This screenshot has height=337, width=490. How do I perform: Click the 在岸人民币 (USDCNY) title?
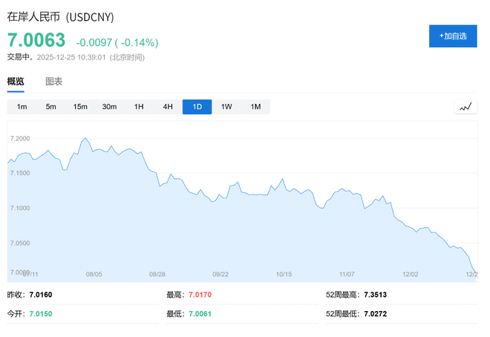point(61,16)
